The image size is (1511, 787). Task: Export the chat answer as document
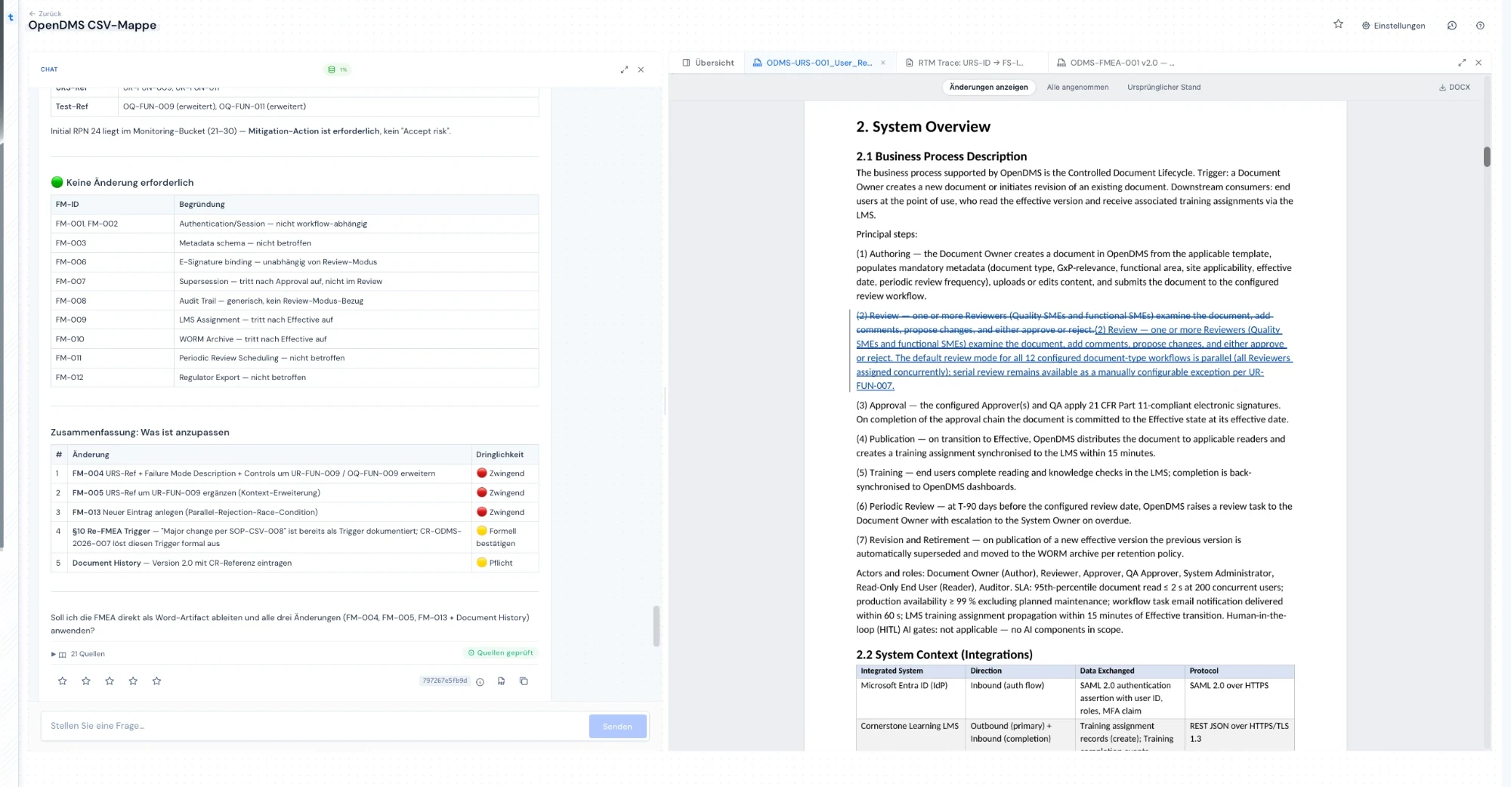501,681
